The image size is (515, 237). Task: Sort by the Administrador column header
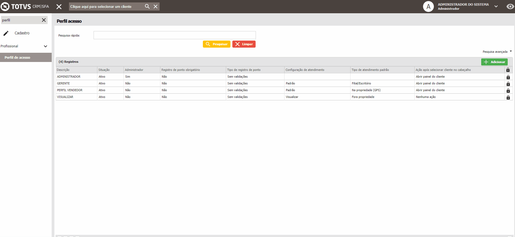click(x=142, y=70)
